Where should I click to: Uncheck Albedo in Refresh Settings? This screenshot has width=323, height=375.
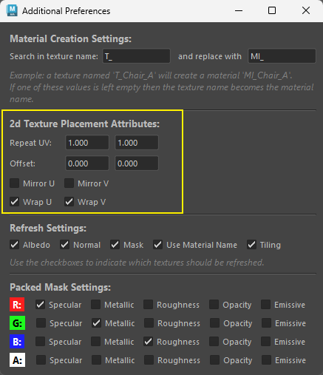15,245
